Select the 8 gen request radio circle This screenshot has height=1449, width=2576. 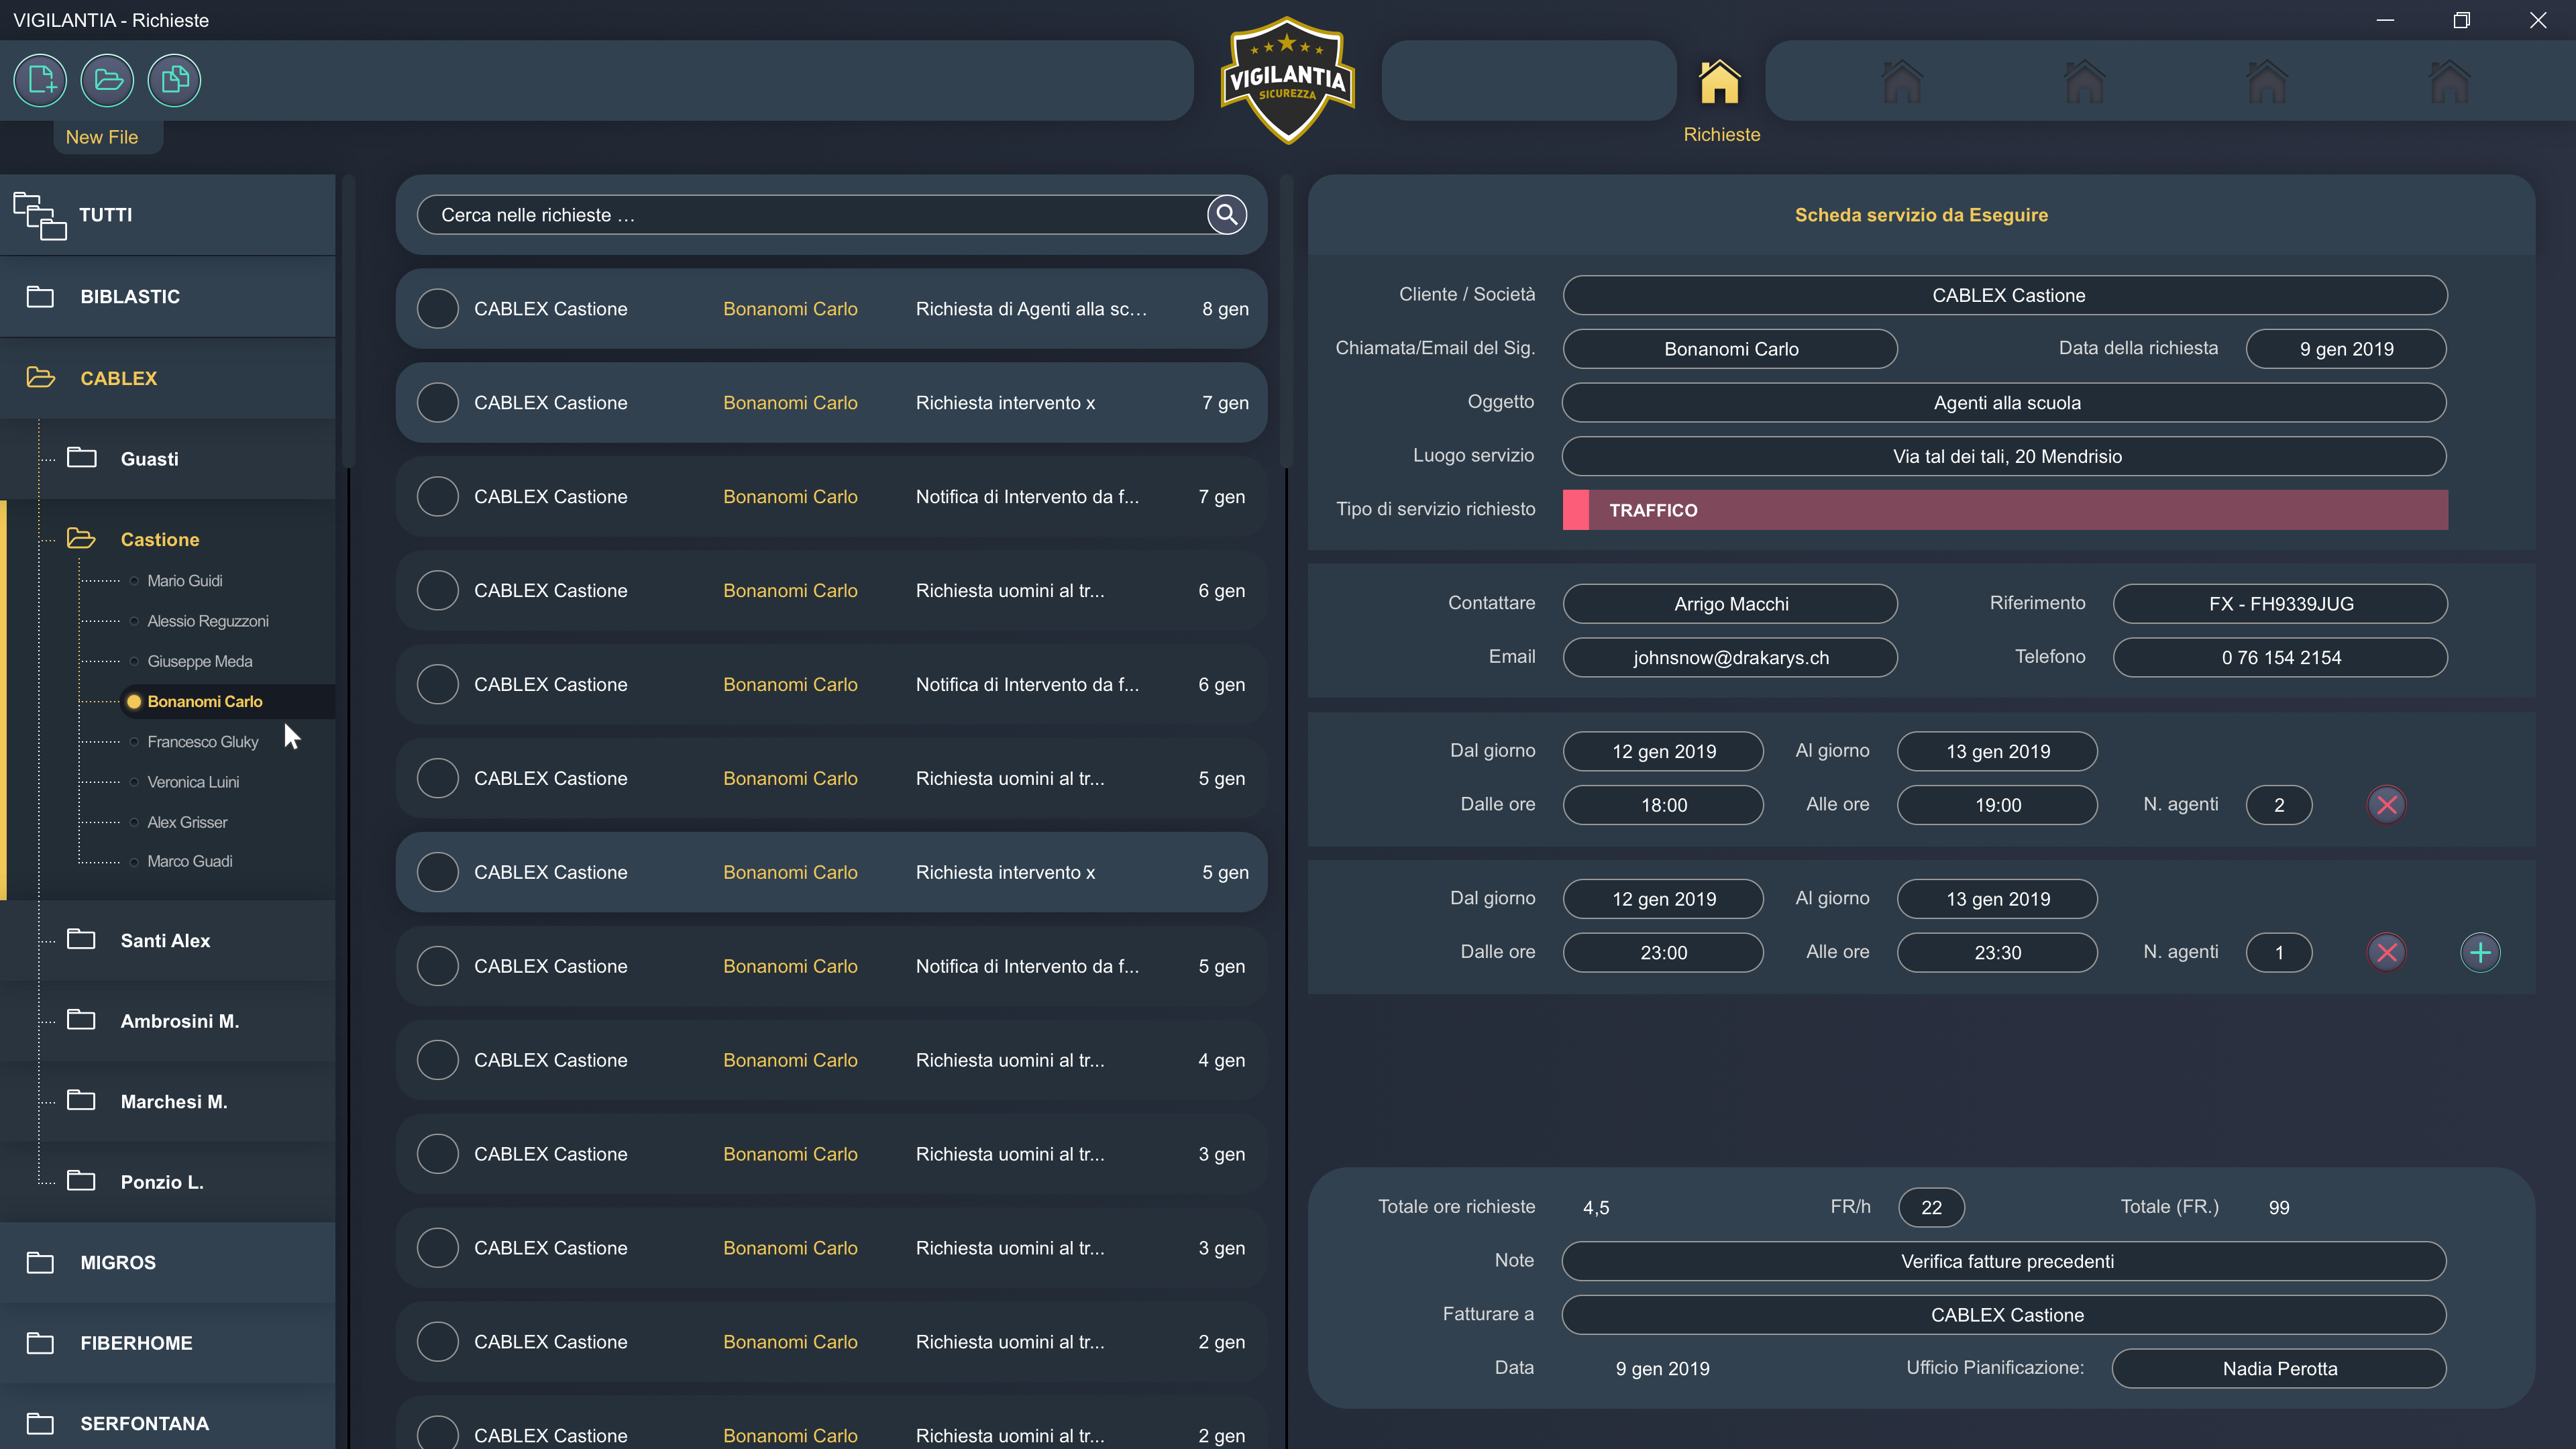pos(437,309)
